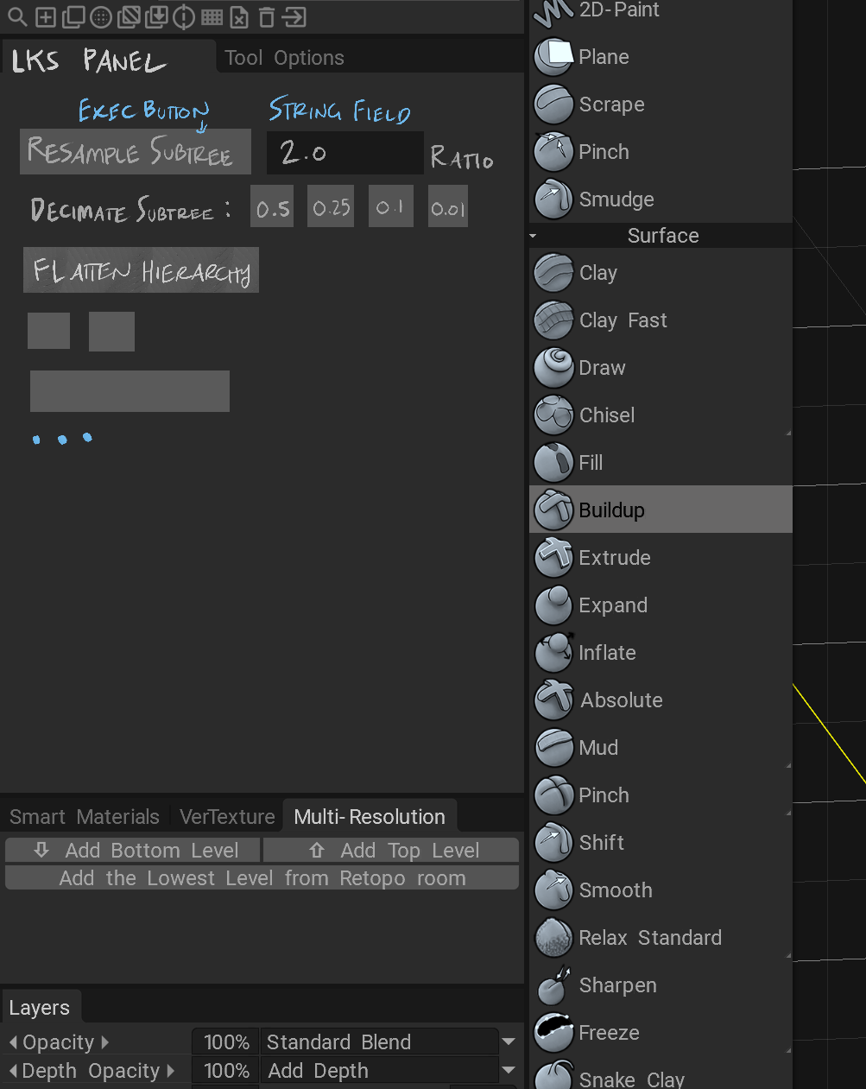Open the Standard Blend dropdown

(508, 1042)
